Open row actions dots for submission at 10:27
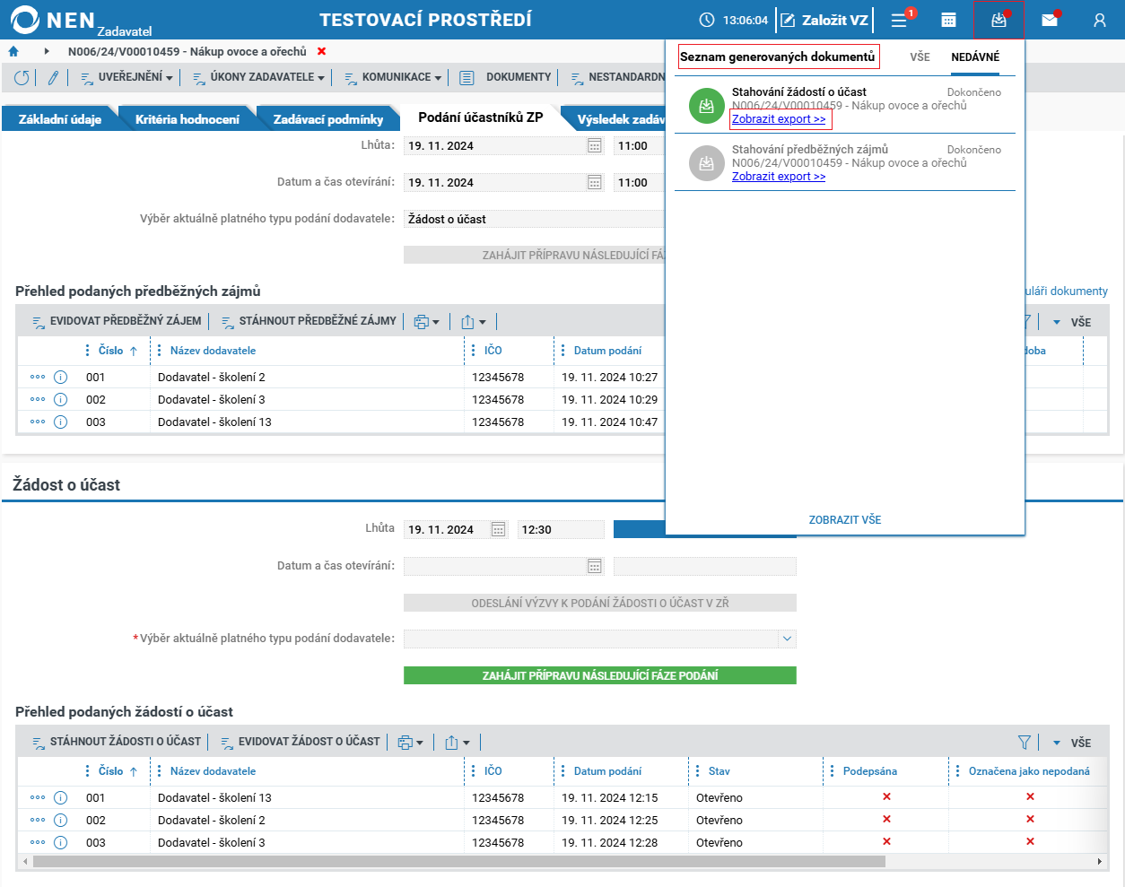The height and width of the screenshot is (887, 1125). [38, 378]
